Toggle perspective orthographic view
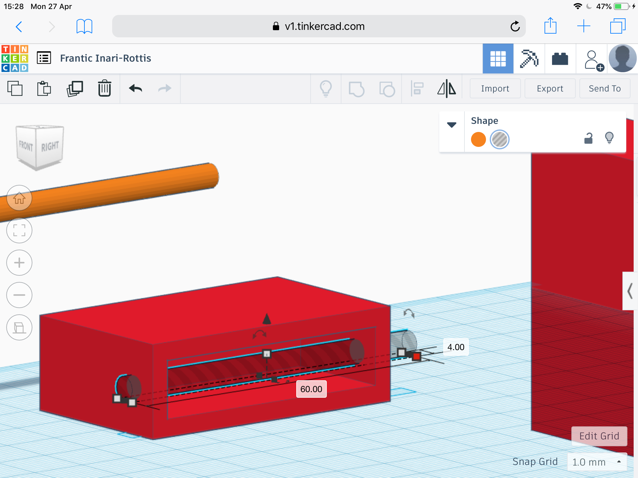 (x=19, y=327)
